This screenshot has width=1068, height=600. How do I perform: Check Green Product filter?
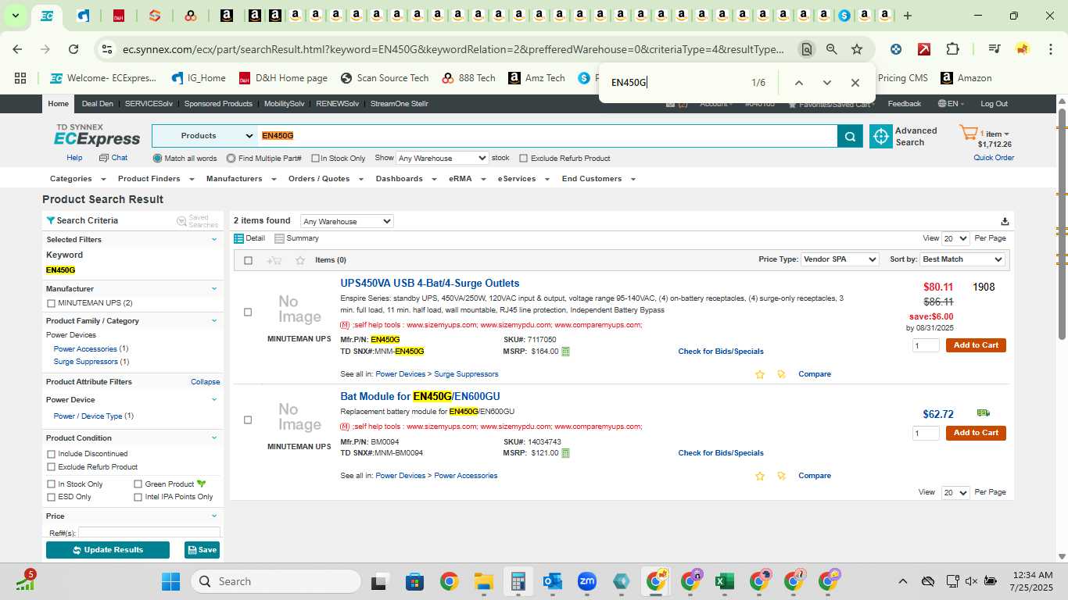click(x=138, y=484)
